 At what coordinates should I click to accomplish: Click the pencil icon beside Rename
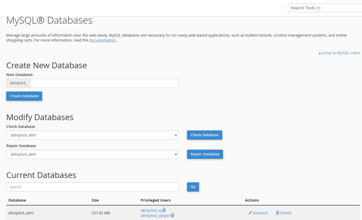(250, 213)
